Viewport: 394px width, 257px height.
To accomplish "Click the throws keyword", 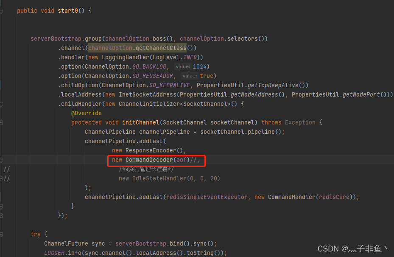I will click(x=271, y=122).
